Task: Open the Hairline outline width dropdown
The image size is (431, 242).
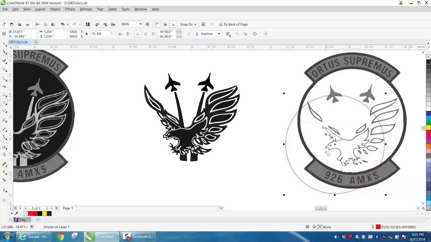Action: (219, 34)
